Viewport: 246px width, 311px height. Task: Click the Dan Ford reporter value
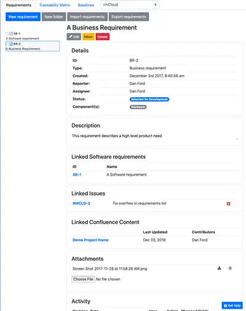pyautogui.click(x=137, y=84)
